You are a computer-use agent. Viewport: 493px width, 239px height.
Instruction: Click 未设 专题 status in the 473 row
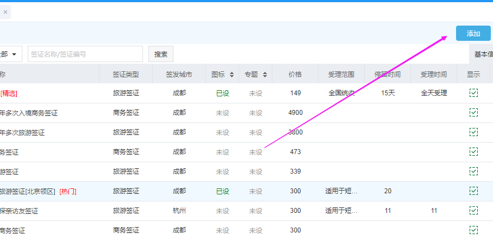click(x=255, y=152)
